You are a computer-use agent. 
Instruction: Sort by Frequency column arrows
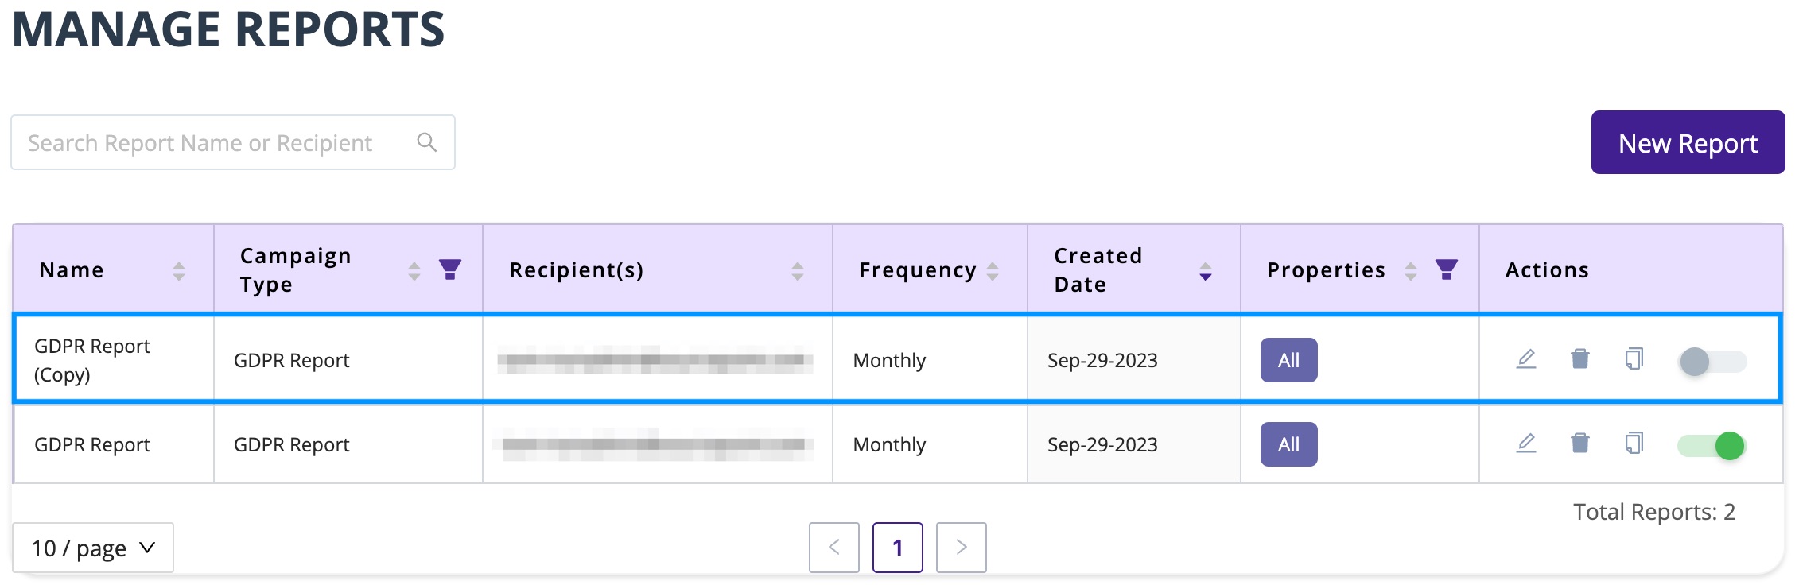[993, 271]
